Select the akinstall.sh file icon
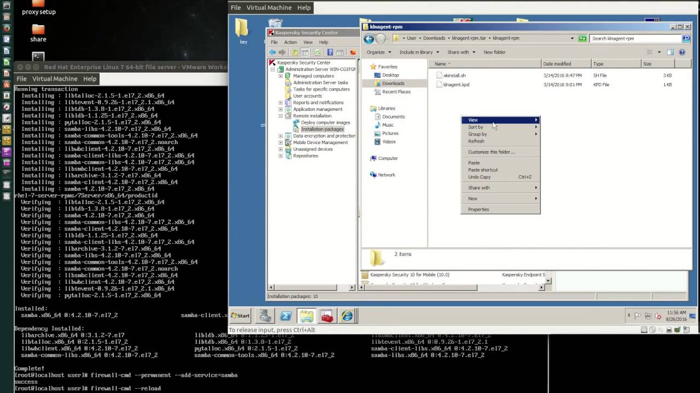Screen dimensions: 700x393 439,75
